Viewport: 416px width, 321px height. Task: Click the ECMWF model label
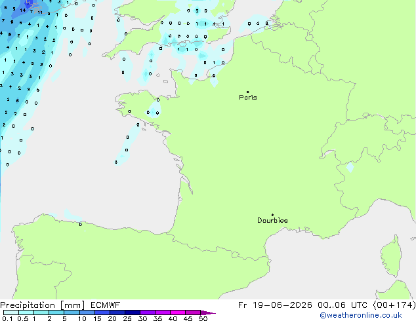click(106, 305)
